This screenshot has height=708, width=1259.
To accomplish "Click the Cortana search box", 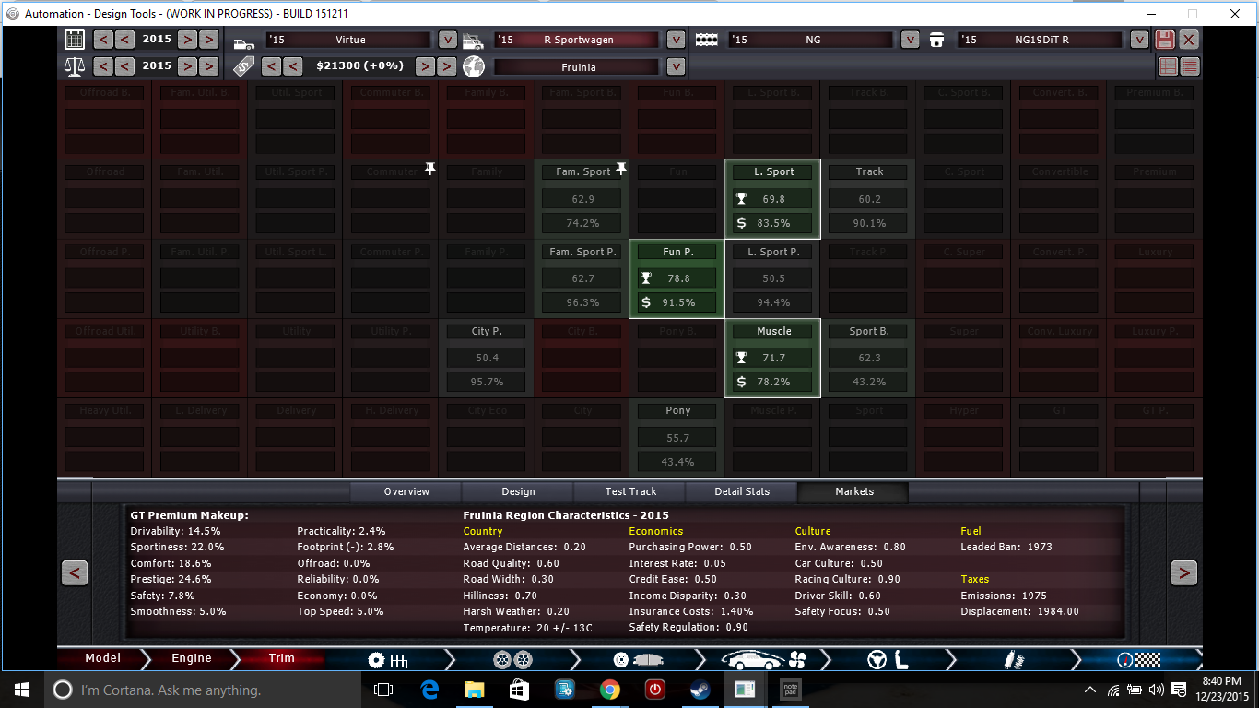I will point(201,690).
